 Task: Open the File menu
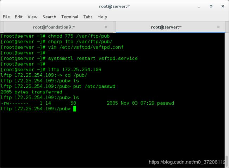click(6, 17)
